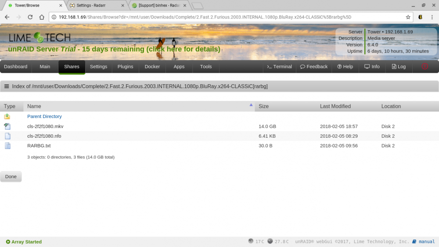Viewport: 439px width, 247px height.
Task: Click the Uptime value in server info
Action: 398,51
